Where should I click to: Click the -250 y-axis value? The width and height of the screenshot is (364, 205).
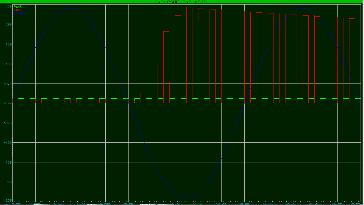[7, 200]
